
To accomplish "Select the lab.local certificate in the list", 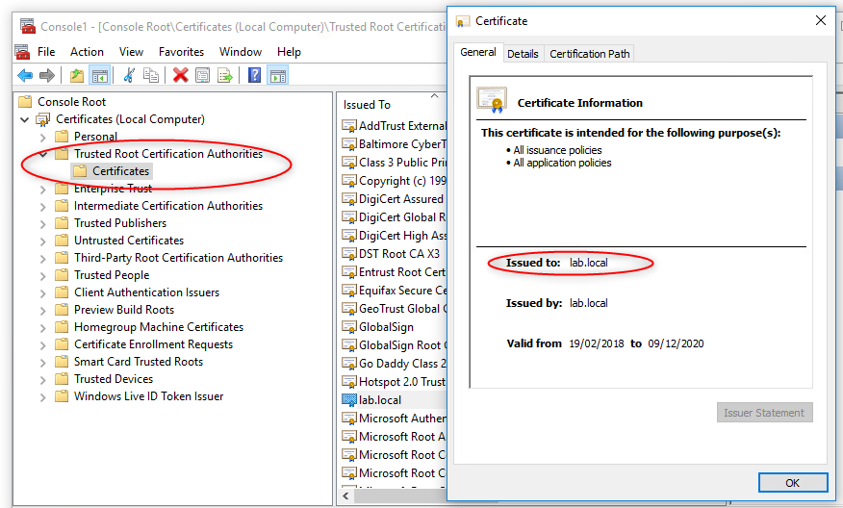I will 379,400.
